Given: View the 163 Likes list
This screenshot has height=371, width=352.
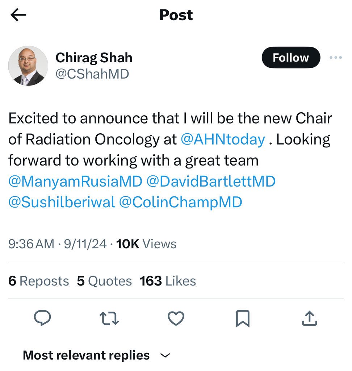Looking at the screenshot, I should (x=168, y=281).
